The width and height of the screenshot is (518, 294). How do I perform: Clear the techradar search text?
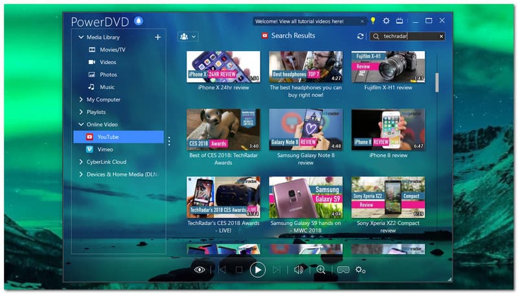coord(441,36)
